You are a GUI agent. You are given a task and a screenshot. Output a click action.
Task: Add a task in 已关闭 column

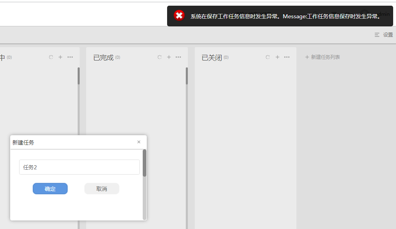277,57
